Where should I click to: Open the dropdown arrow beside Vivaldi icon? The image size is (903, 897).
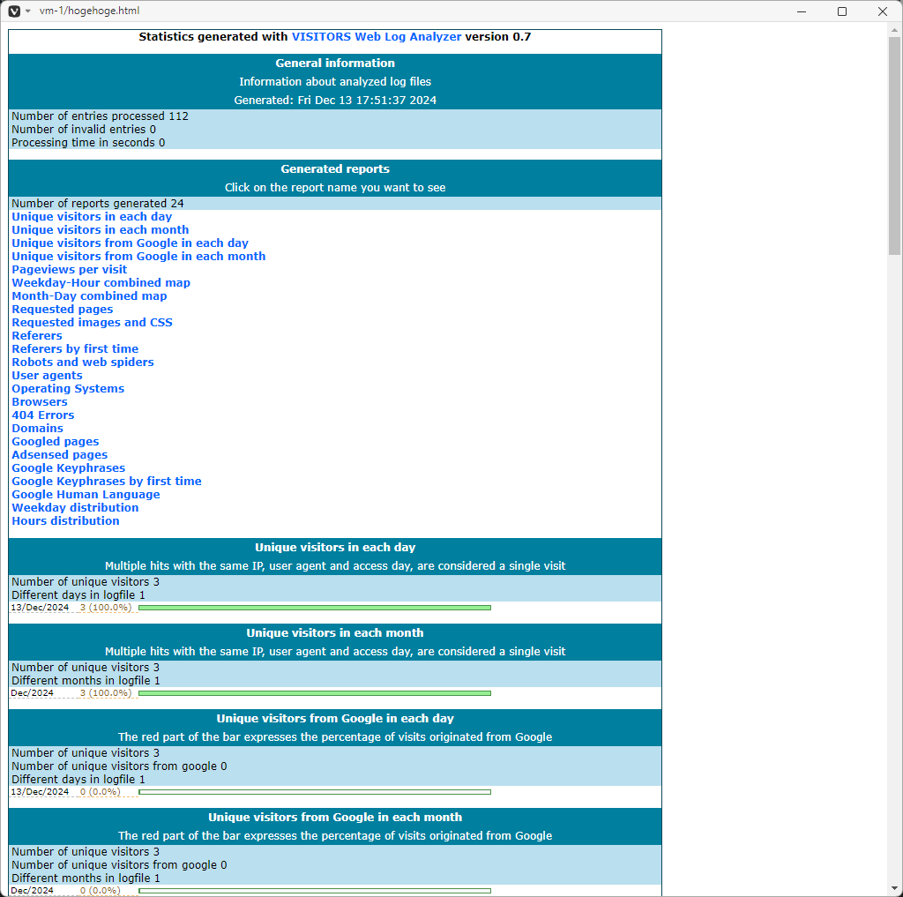pyautogui.click(x=27, y=11)
